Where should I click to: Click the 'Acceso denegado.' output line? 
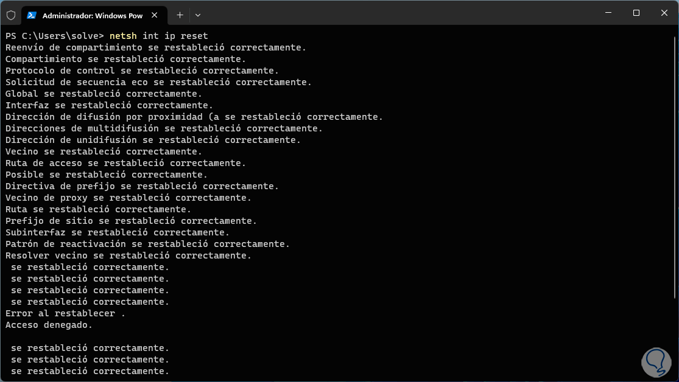tap(49, 325)
